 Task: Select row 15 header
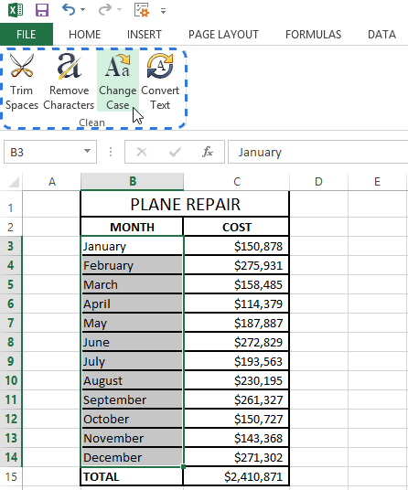11,477
